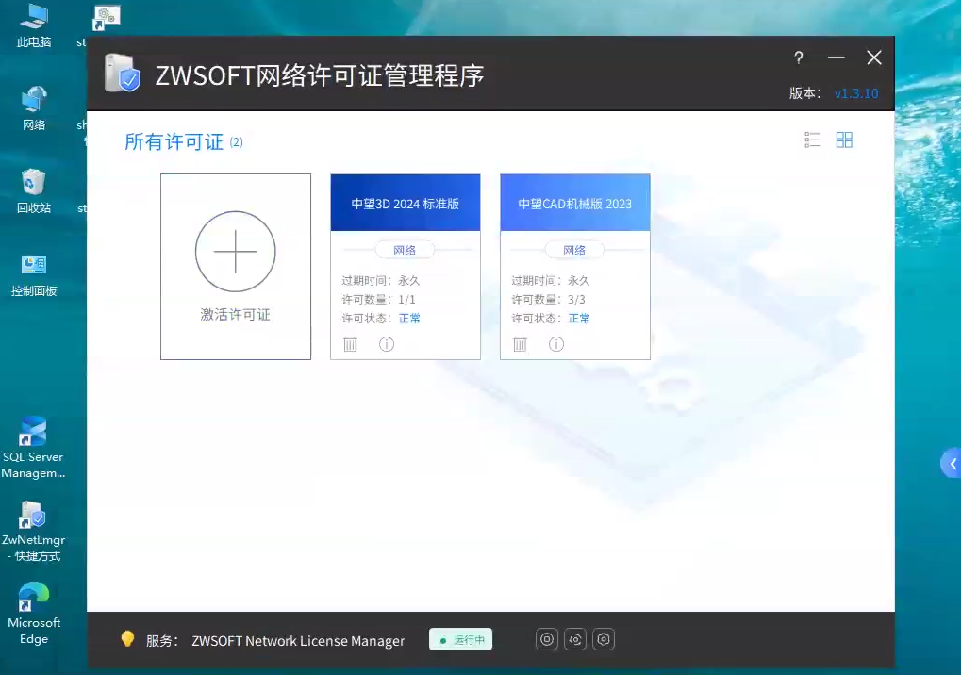Open 控制面板 desktop icon

coord(34,274)
